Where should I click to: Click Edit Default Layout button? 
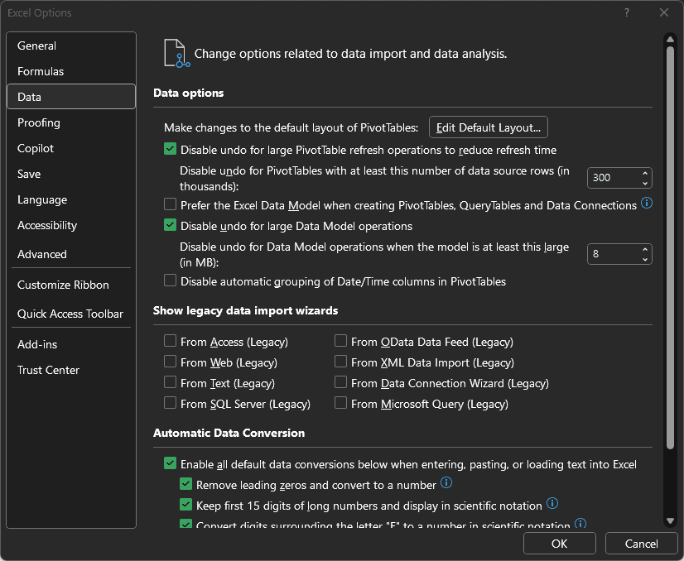coord(488,127)
